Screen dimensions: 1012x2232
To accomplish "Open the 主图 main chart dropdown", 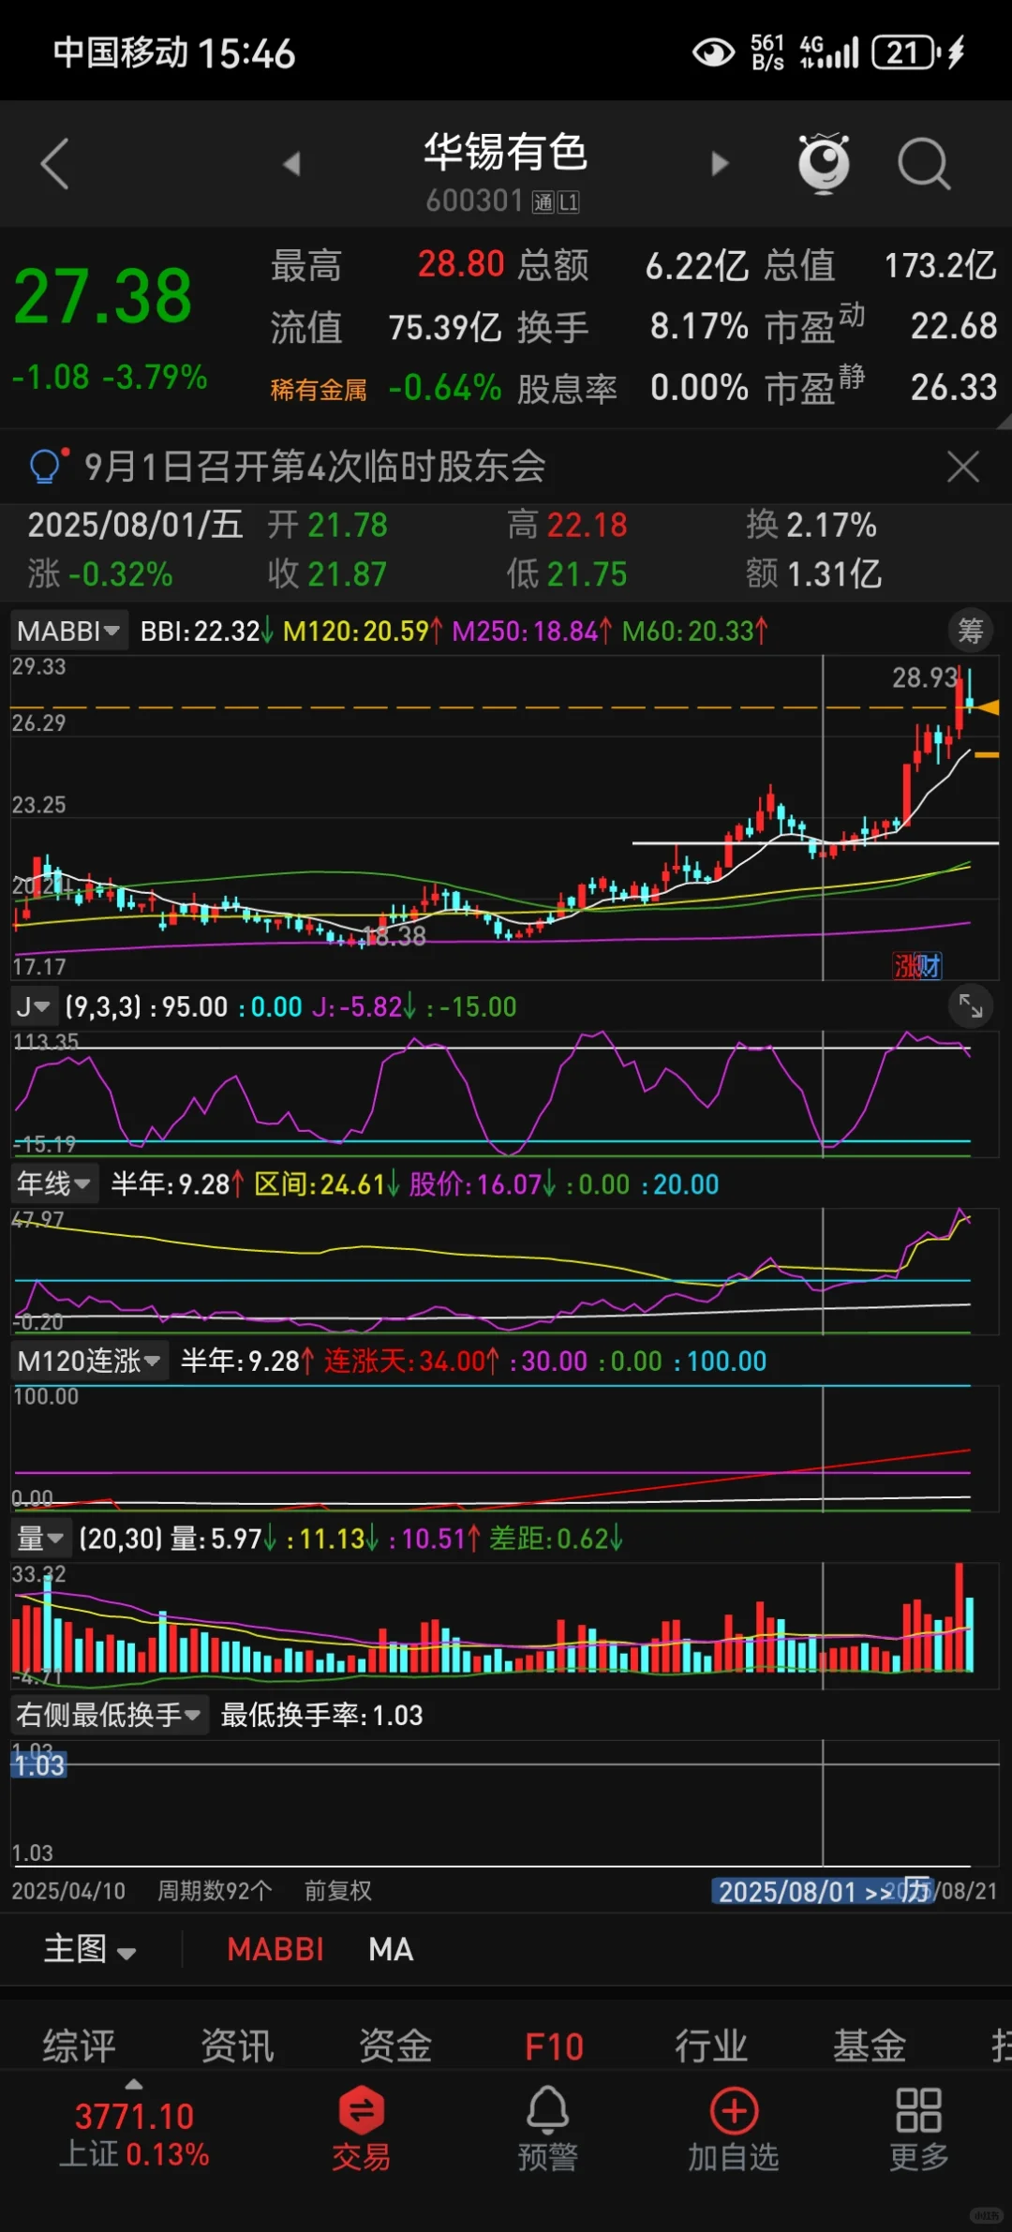I will point(90,1949).
